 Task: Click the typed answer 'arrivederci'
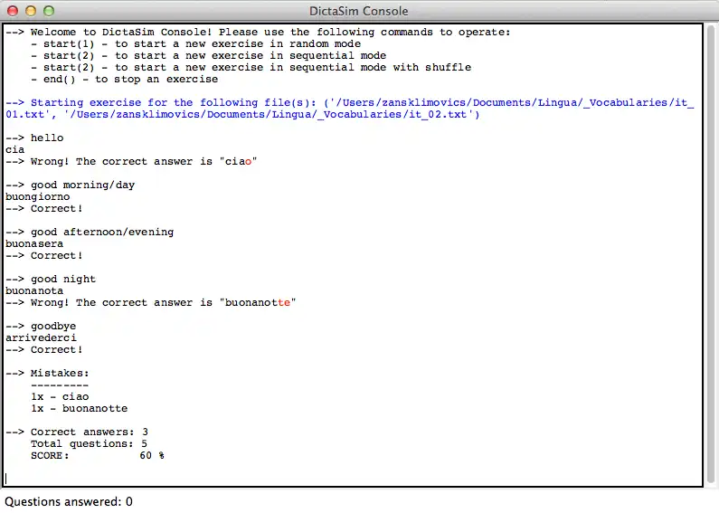(41, 338)
